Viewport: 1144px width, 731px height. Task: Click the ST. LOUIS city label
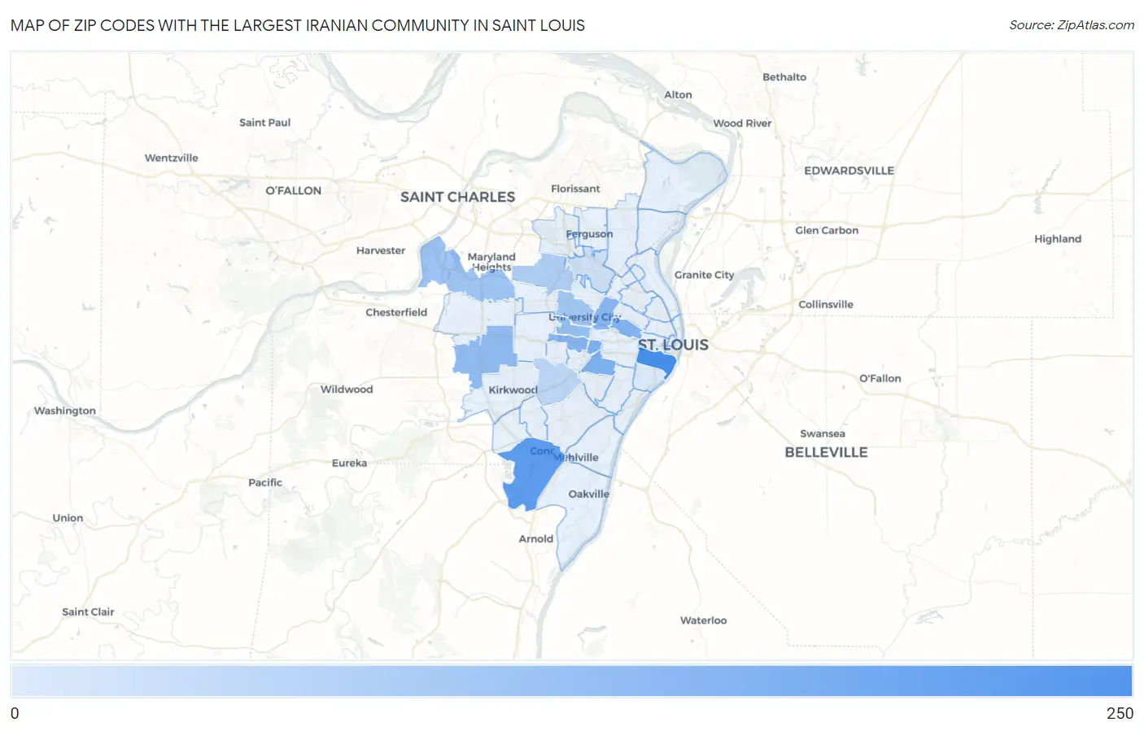pos(673,345)
